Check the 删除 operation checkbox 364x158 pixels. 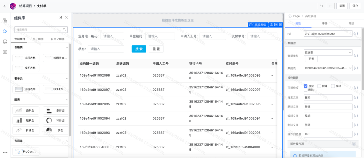pyautogui.click(x=306, y=90)
